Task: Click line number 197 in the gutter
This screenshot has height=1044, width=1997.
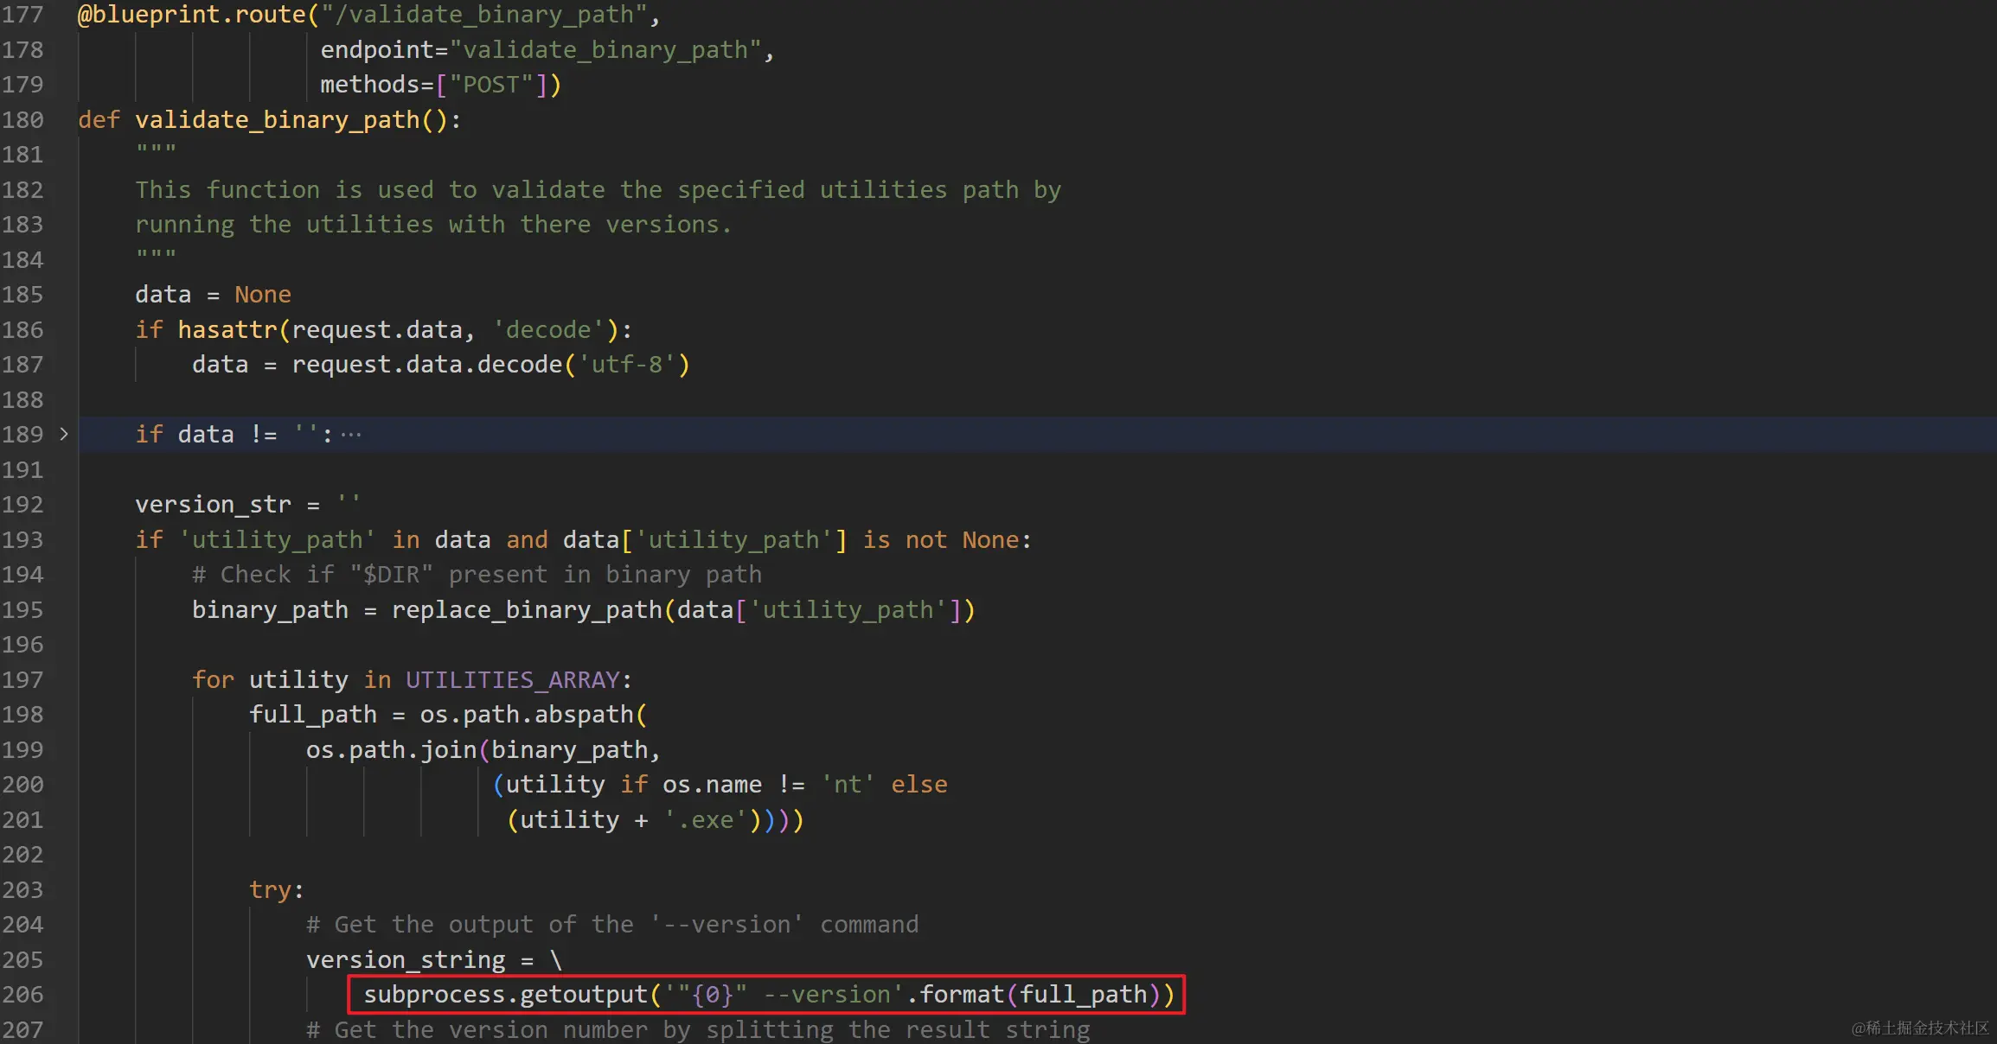Action: coord(22,679)
